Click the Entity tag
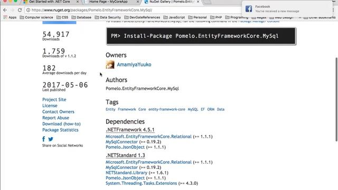 [110, 109]
